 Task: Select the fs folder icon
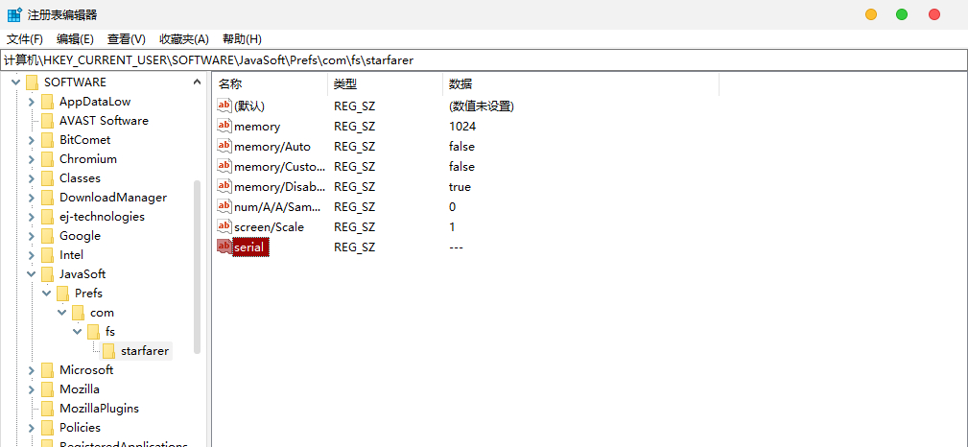click(x=94, y=332)
